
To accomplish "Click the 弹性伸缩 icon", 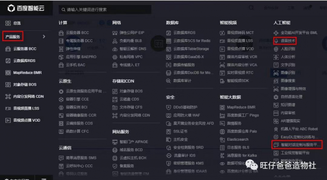I will coord(61,49).
